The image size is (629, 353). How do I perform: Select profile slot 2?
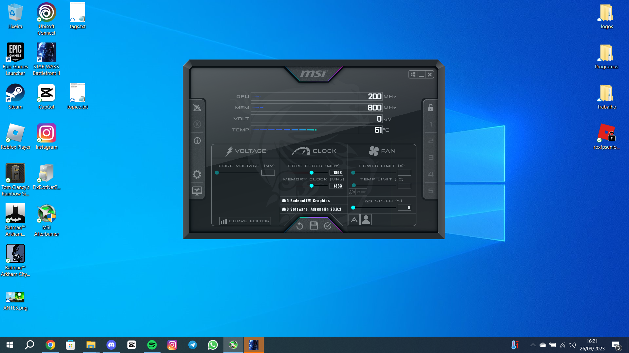pyautogui.click(x=430, y=141)
